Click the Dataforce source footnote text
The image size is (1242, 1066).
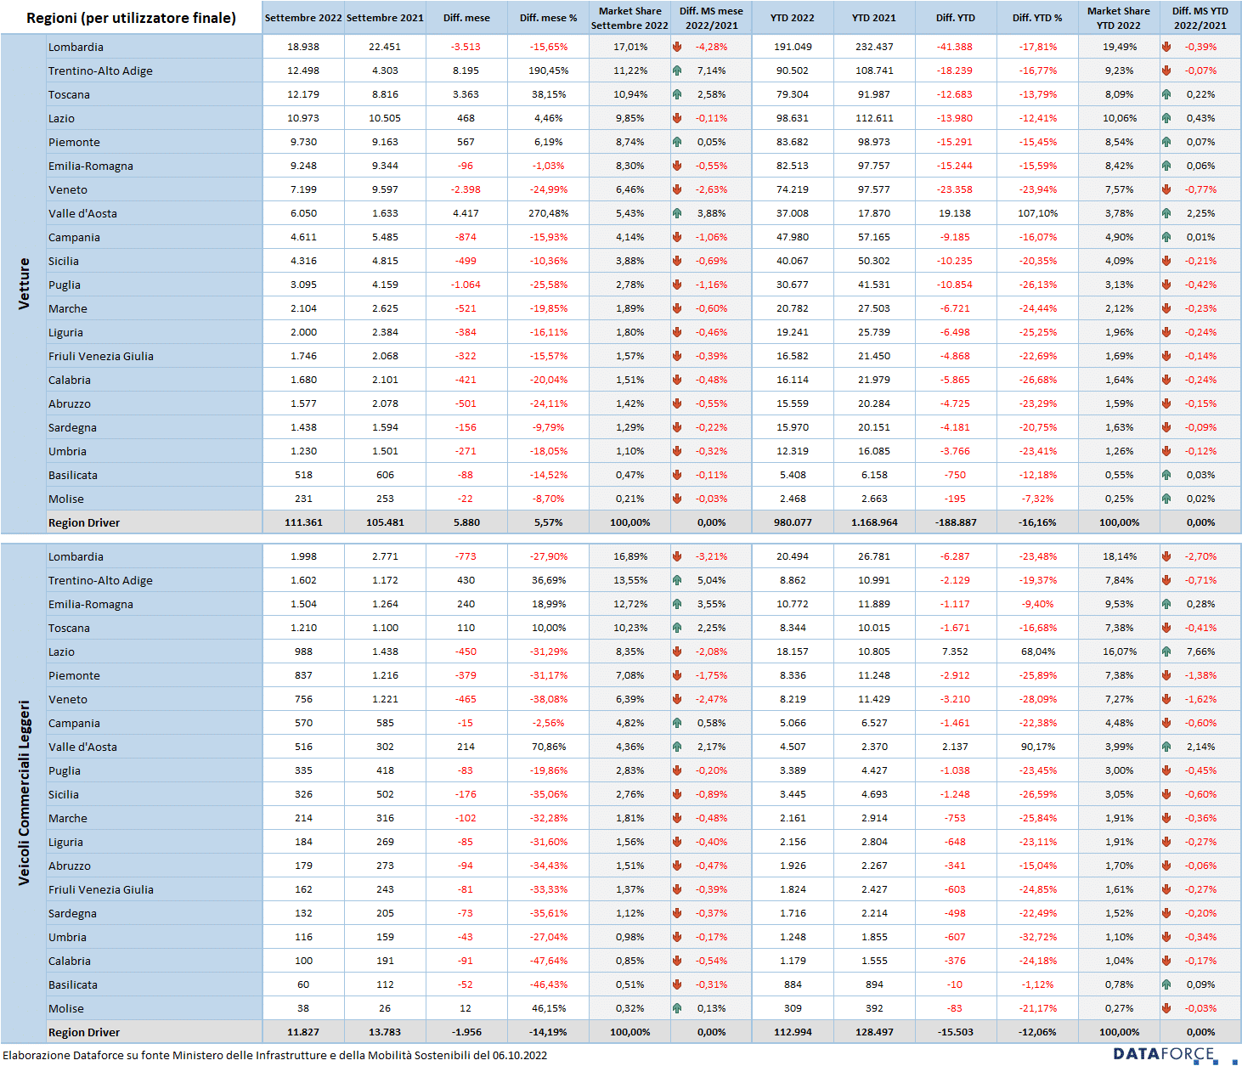(x=274, y=1055)
